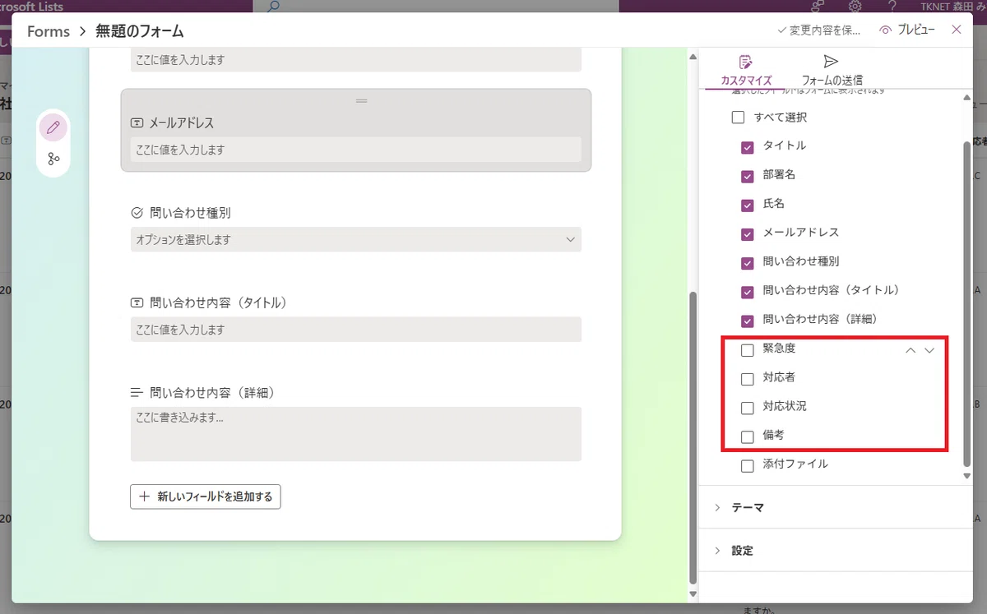The height and width of the screenshot is (614, 987).
Task: Open Settings gear in Microsoft Lists header
Action: point(855,7)
